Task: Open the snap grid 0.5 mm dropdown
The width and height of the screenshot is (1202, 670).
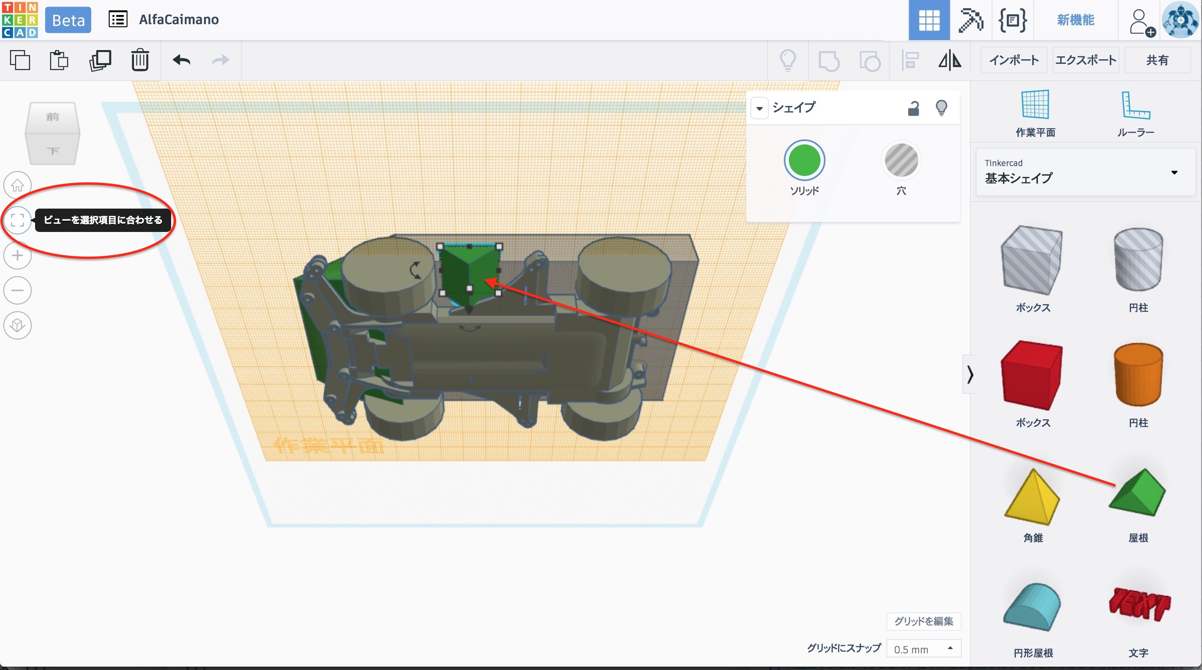Action: point(924,649)
